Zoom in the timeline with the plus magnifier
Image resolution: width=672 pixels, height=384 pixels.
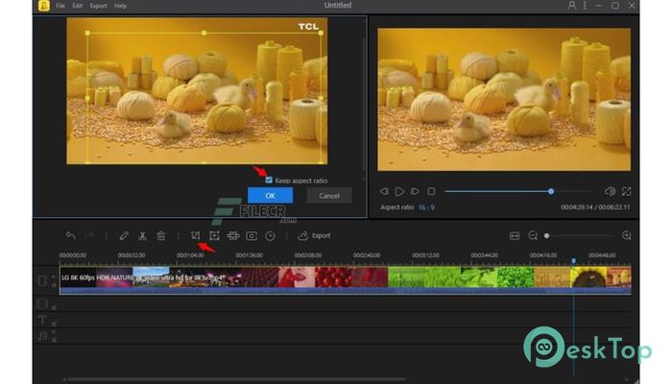pos(627,236)
